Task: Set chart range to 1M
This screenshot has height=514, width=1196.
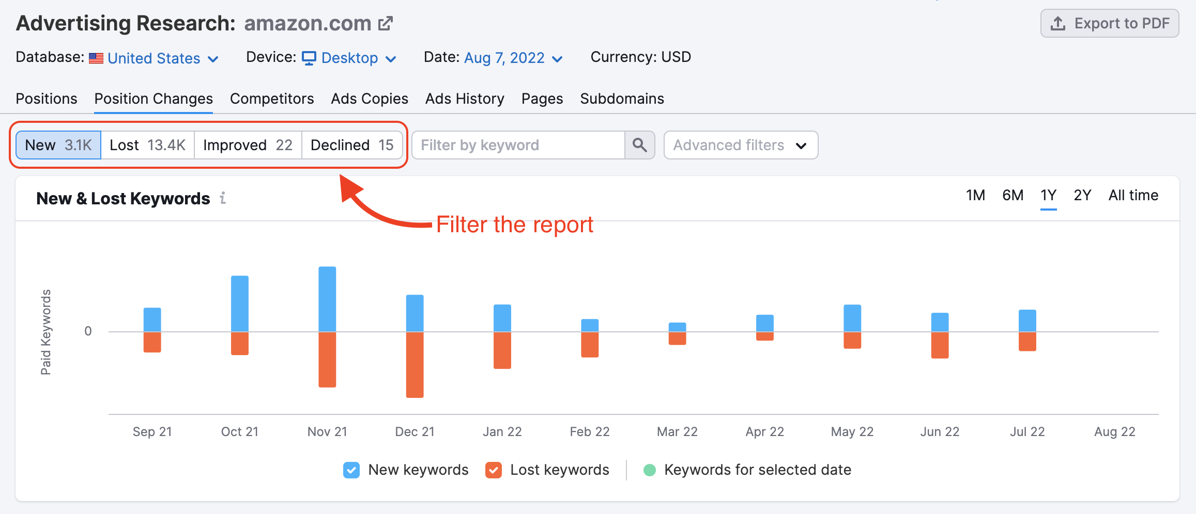Action: pyautogui.click(x=975, y=196)
